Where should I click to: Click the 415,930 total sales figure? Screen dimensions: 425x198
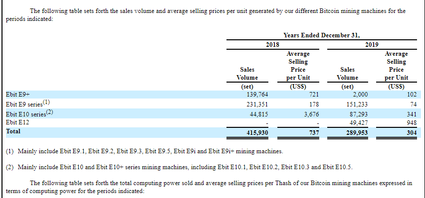click(x=257, y=133)
